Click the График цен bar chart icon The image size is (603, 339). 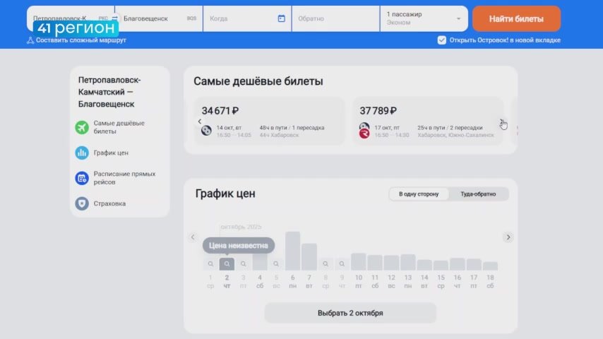click(82, 153)
